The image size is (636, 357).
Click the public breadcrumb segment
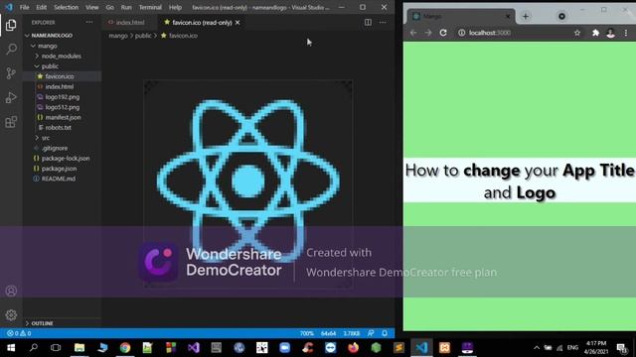coord(143,36)
